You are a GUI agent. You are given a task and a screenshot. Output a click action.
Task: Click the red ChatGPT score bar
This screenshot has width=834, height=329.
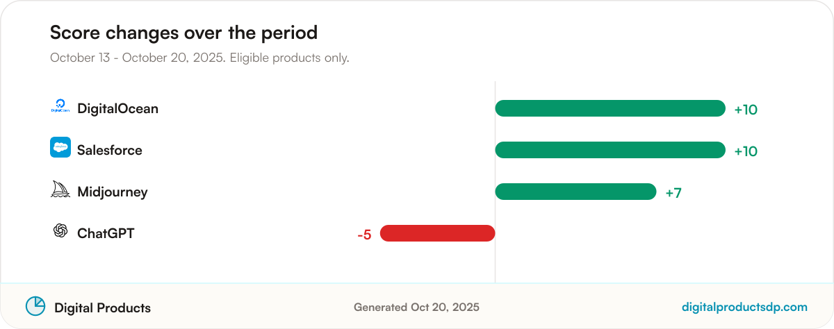437,233
